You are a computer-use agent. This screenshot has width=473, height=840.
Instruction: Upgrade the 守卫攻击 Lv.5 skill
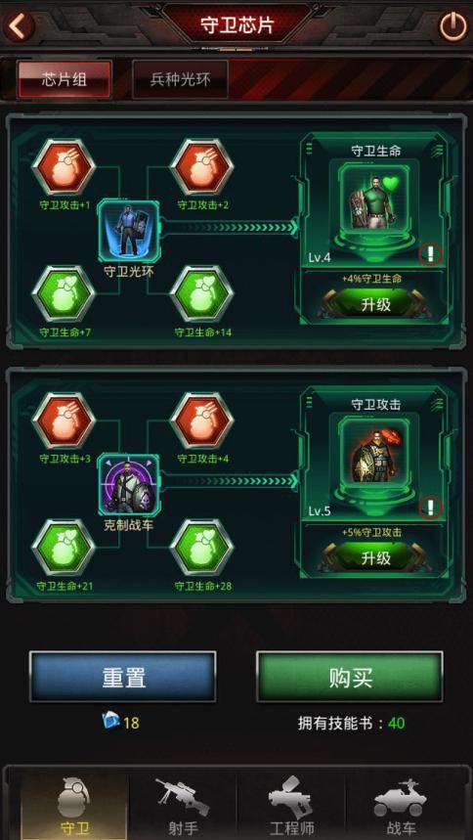375,558
